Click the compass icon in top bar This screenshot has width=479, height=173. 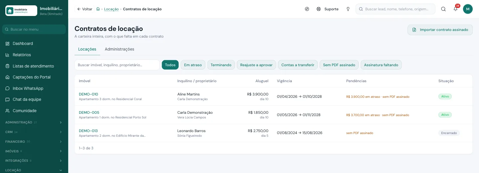[307, 9]
